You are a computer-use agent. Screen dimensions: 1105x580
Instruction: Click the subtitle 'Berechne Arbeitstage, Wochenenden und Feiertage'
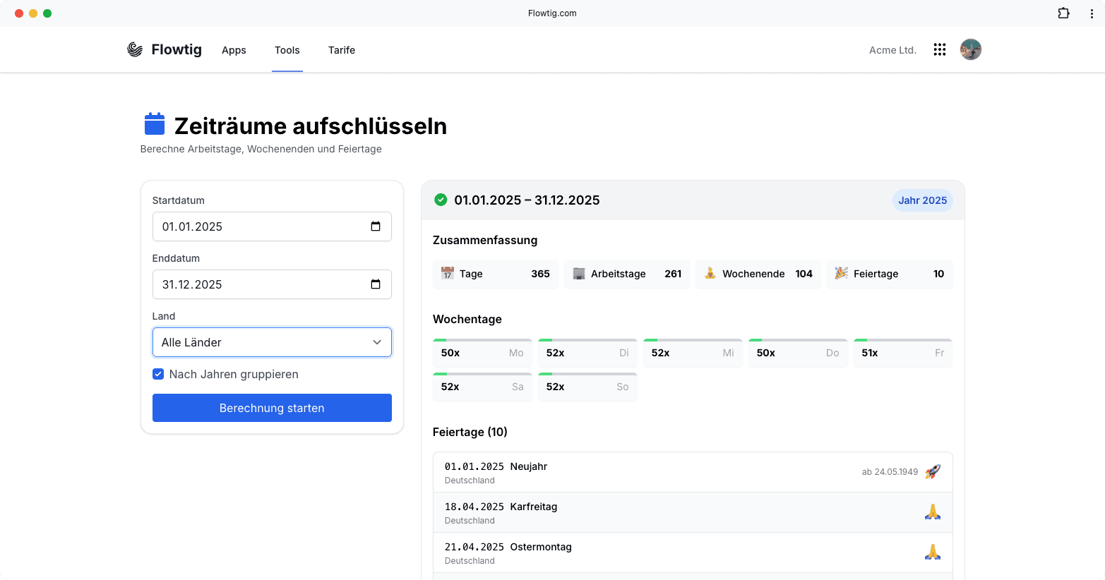261,149
